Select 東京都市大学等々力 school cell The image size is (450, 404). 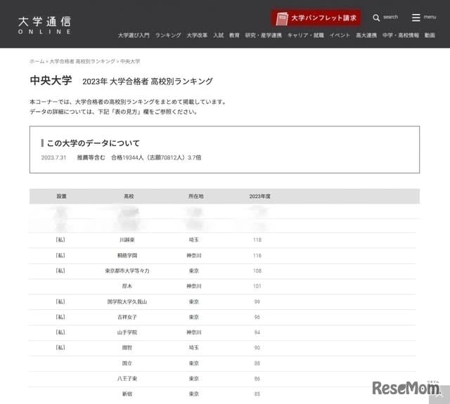click(x=127, y=271)
